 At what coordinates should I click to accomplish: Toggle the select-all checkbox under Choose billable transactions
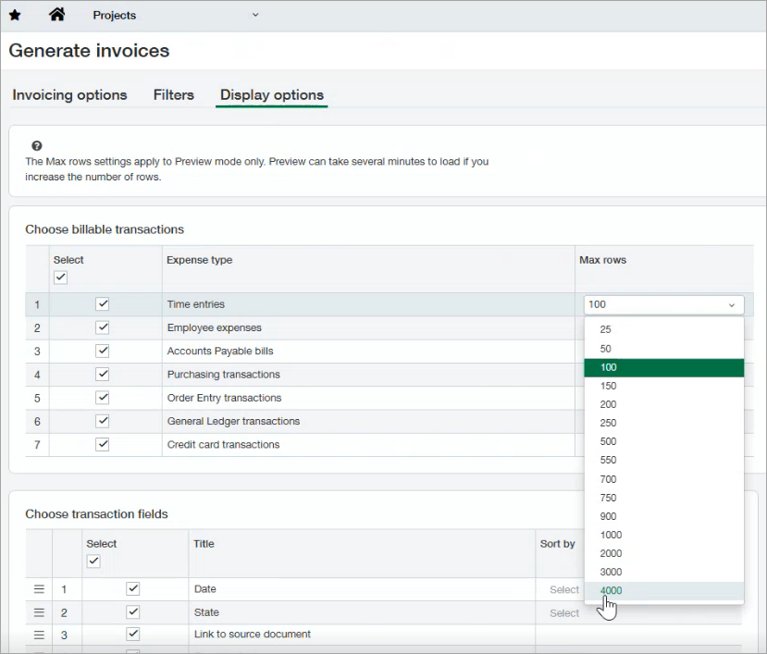[60, 277]
